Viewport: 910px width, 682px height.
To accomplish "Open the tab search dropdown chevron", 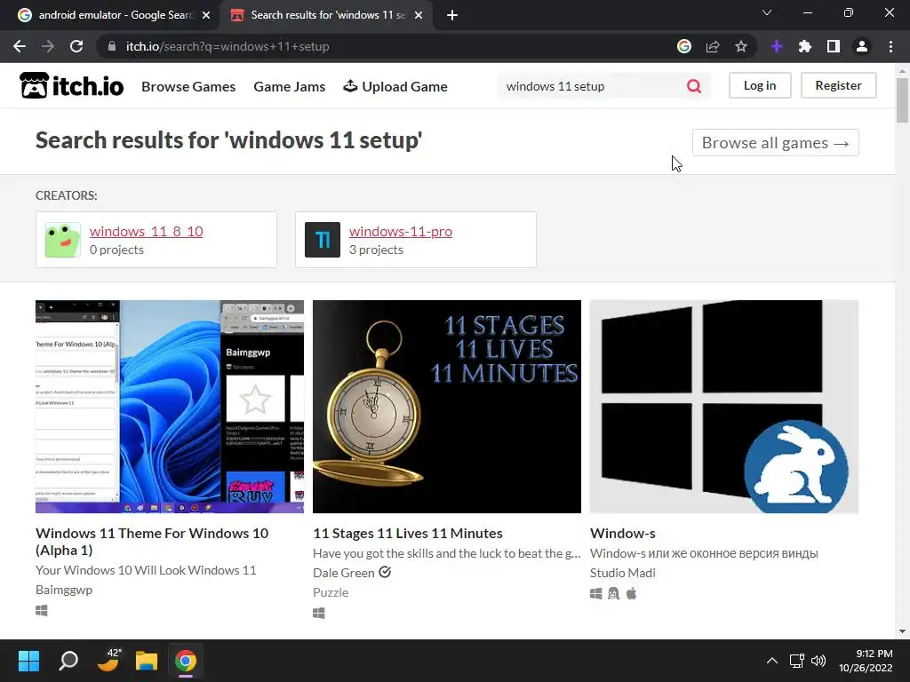I will (767, 12).
